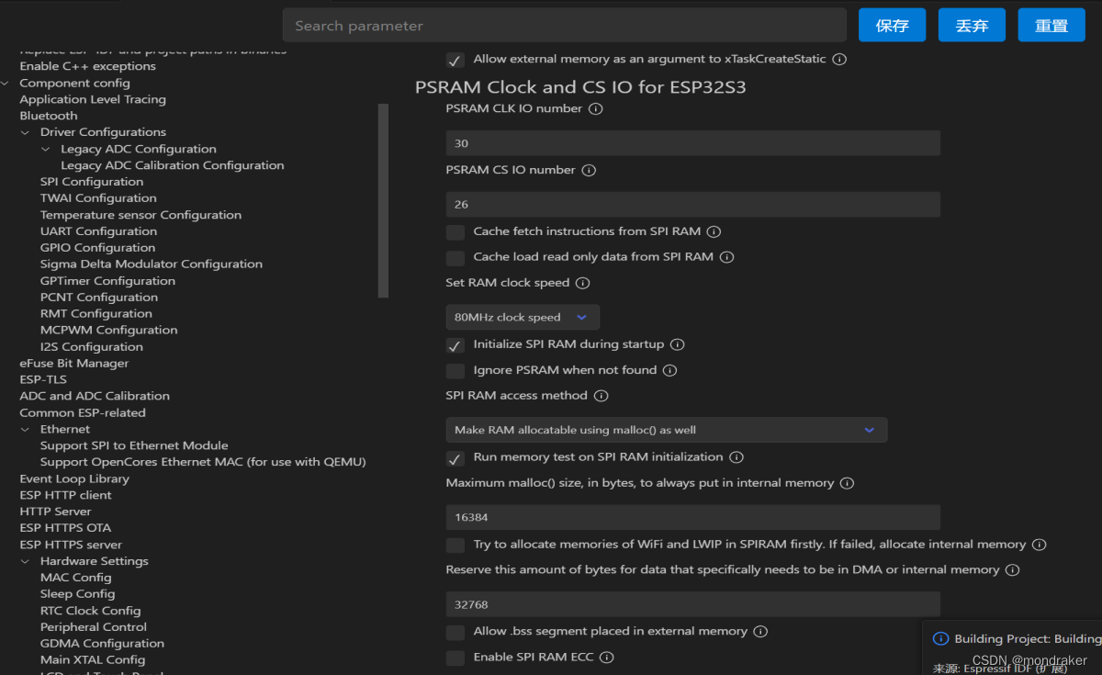
Task: Open the Make RAM allocatable using malloc() dropdown
Action: 667,430
